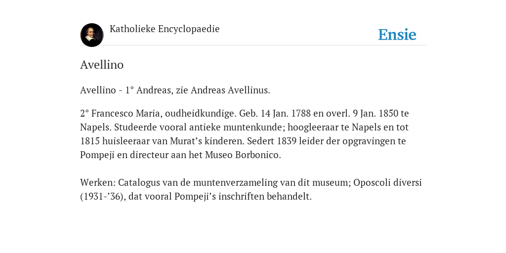
Task: Click the circular portrait avatar
Action: point(92,35)
